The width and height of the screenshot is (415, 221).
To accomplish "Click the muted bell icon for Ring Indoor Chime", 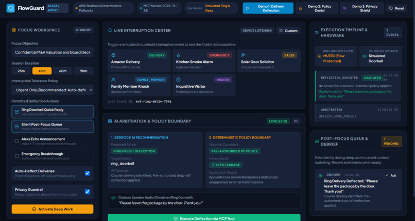I will [x=319, y=56].
